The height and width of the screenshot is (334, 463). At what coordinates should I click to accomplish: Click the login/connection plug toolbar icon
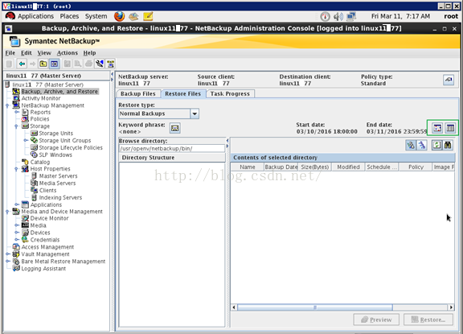(100, 64)
